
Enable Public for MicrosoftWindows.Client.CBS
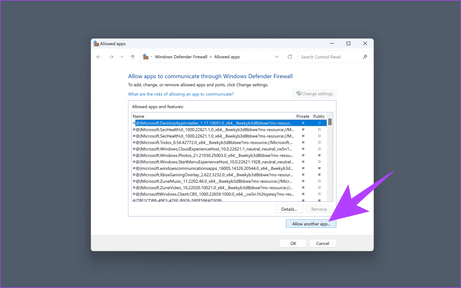(319, 194)
